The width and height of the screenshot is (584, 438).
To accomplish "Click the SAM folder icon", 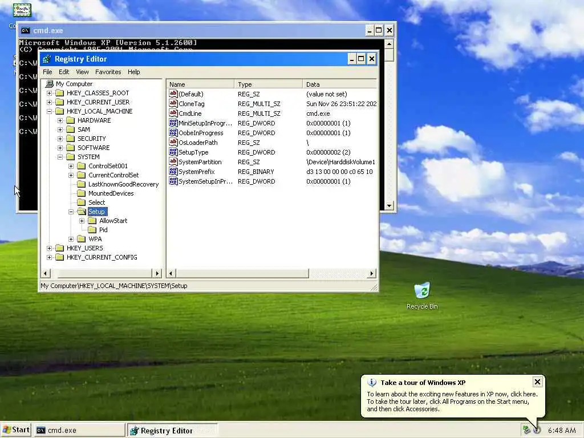I will pyautogui.click(x=70, y=129).
